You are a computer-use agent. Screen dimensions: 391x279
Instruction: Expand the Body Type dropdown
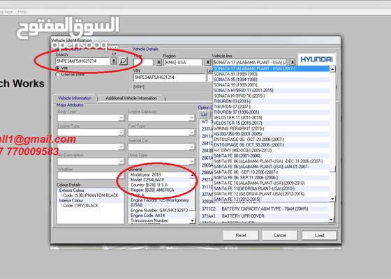(x=121, y=118)
